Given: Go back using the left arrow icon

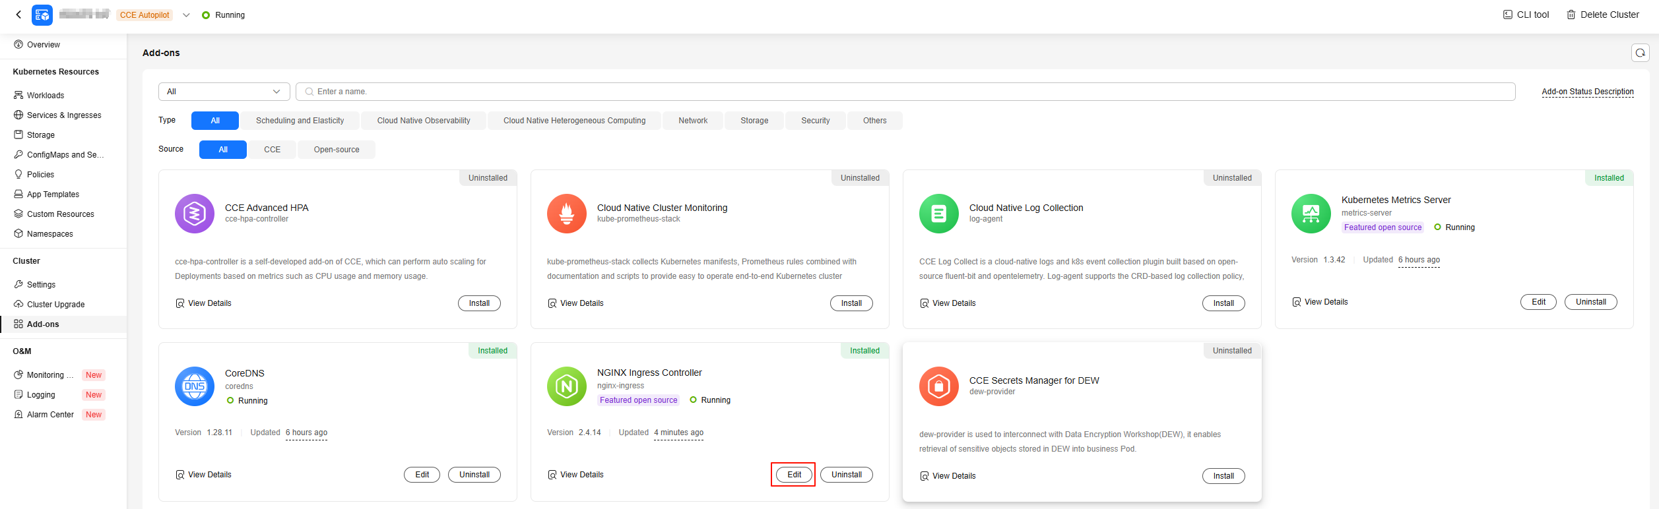Looking at the screenshot, I should pyautogui.click(x=18, y=15).
